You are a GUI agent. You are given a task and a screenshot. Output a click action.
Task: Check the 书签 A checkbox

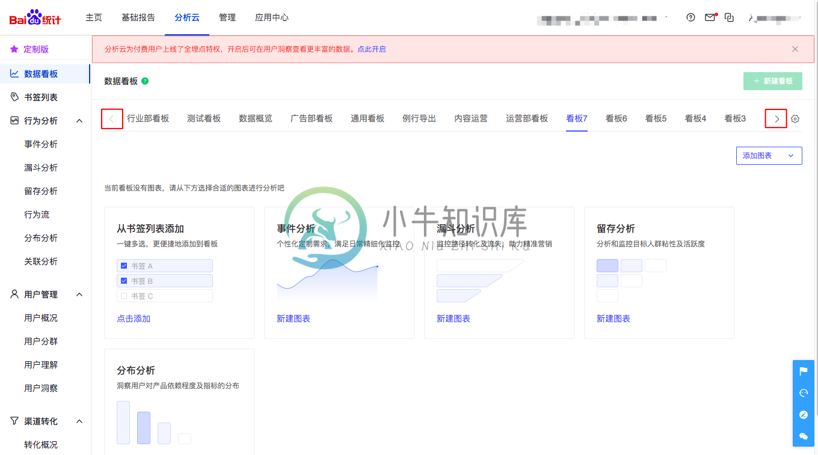coord(124,266)
